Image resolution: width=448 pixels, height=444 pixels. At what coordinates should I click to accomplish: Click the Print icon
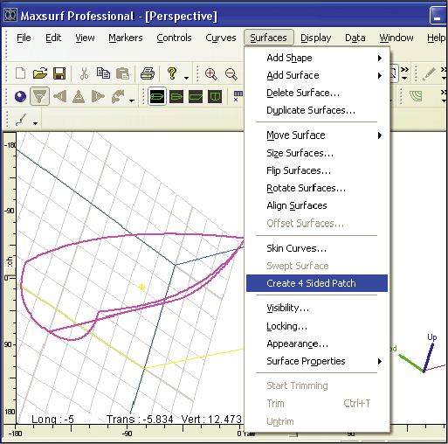click(148, 73)
